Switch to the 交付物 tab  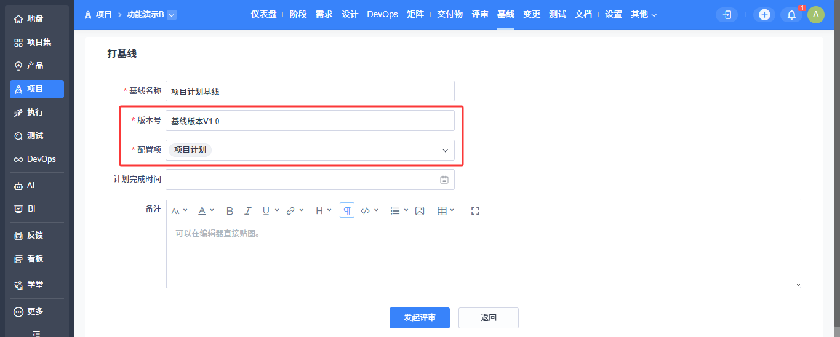pos(450,14)
